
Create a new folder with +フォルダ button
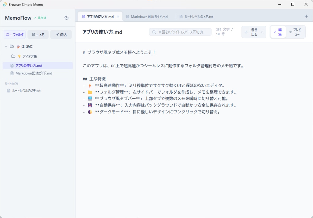(x=15, y=35)
